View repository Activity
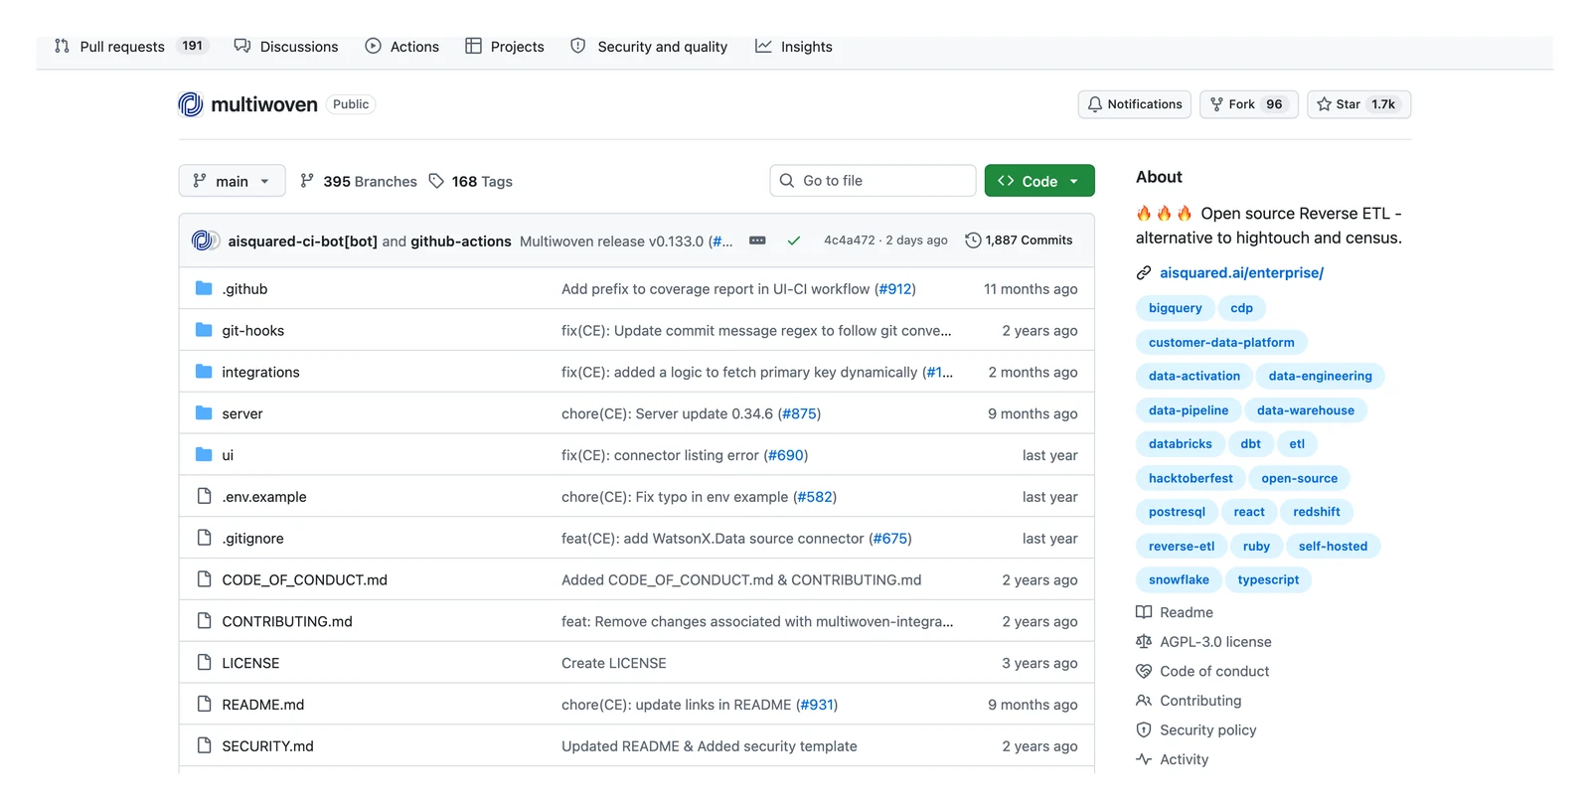 click(x=1184, y=759)
